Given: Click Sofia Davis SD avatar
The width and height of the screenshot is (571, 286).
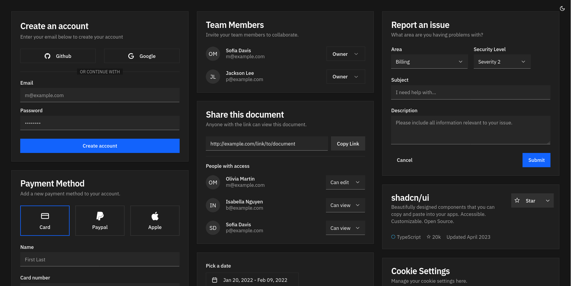Looking at the screenshot, I should [213, 228].
